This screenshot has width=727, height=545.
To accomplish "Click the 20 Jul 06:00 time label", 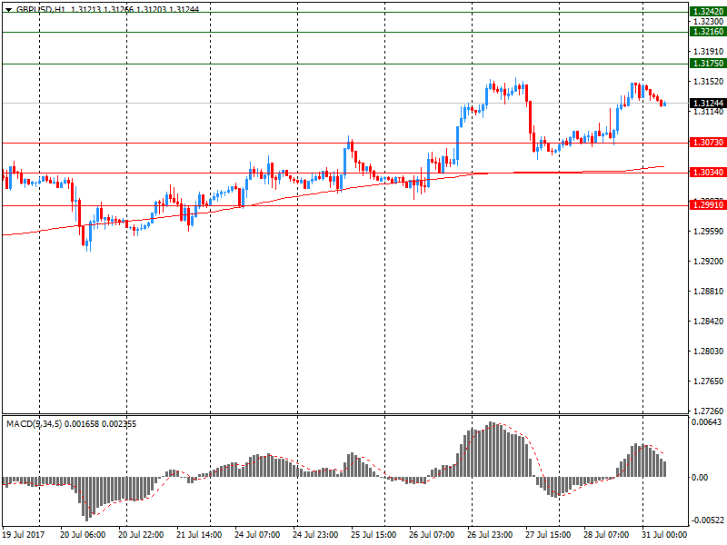I will point(83,534).
